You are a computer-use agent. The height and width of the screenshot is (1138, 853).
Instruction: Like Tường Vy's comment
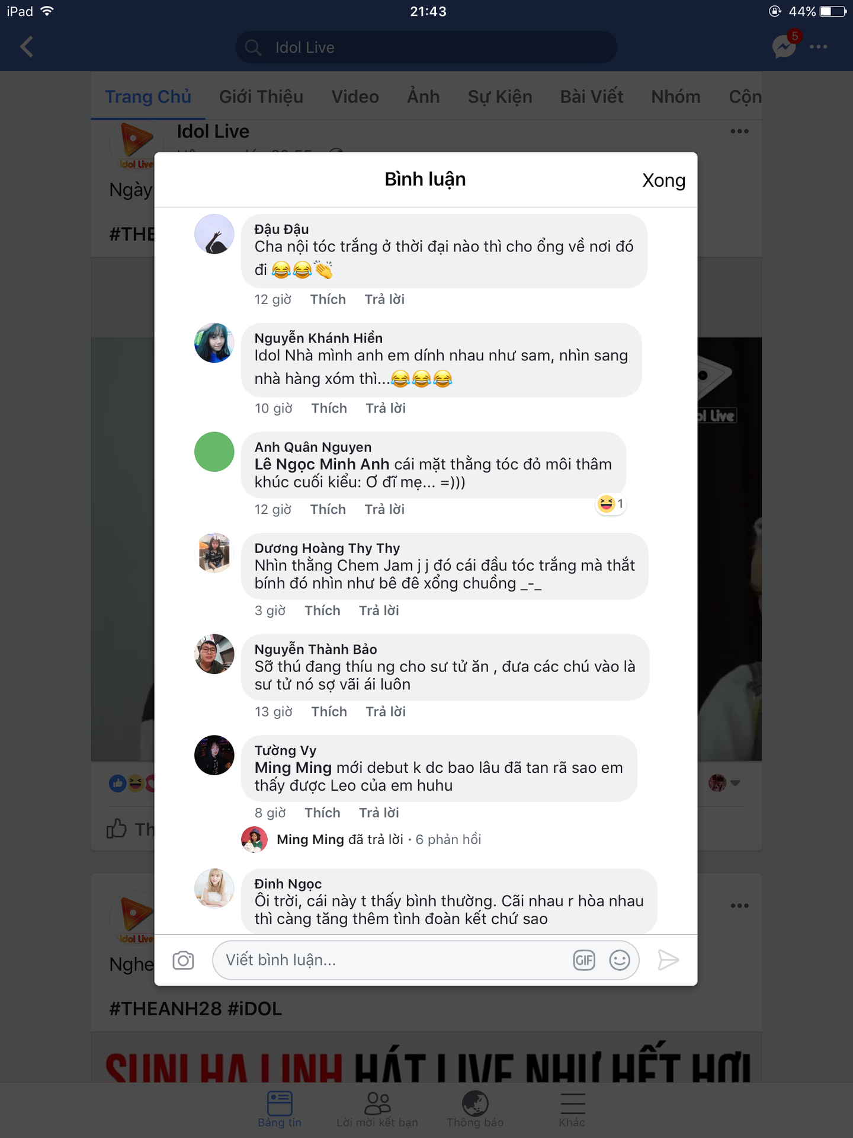322,813
